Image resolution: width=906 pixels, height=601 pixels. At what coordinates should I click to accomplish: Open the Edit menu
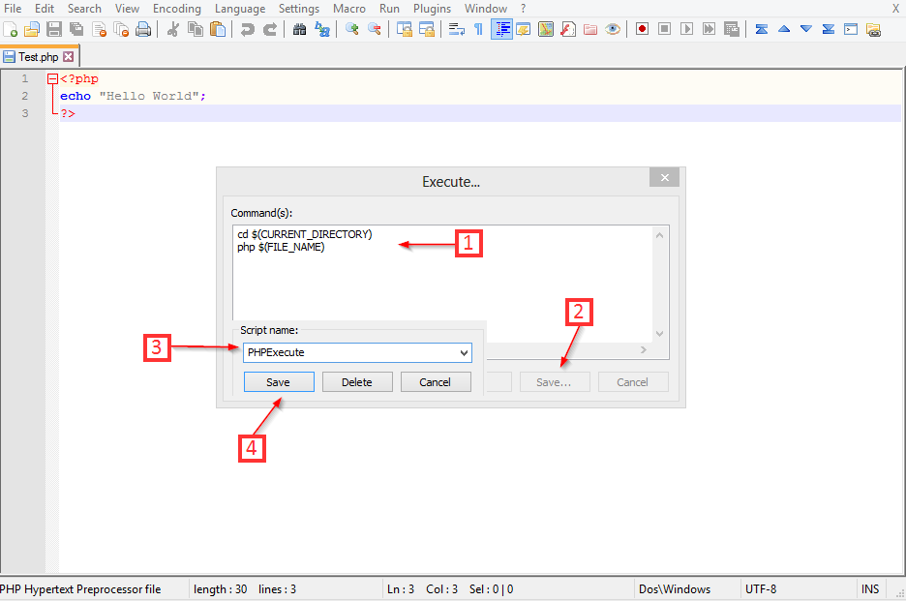45,9
